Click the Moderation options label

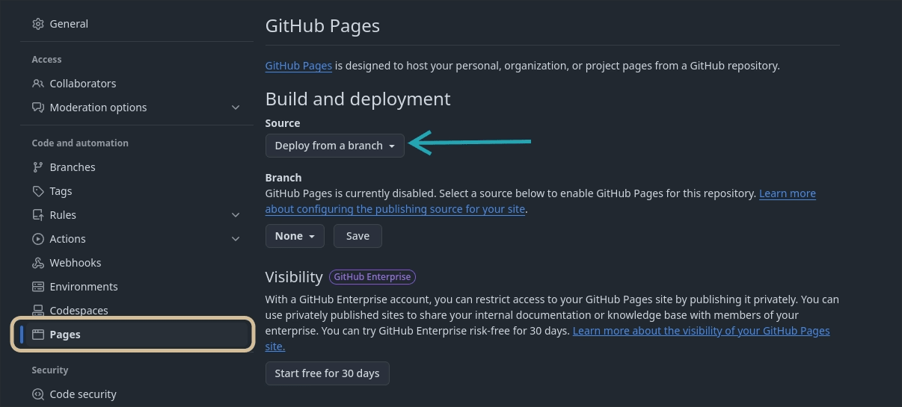pos(98,108)
